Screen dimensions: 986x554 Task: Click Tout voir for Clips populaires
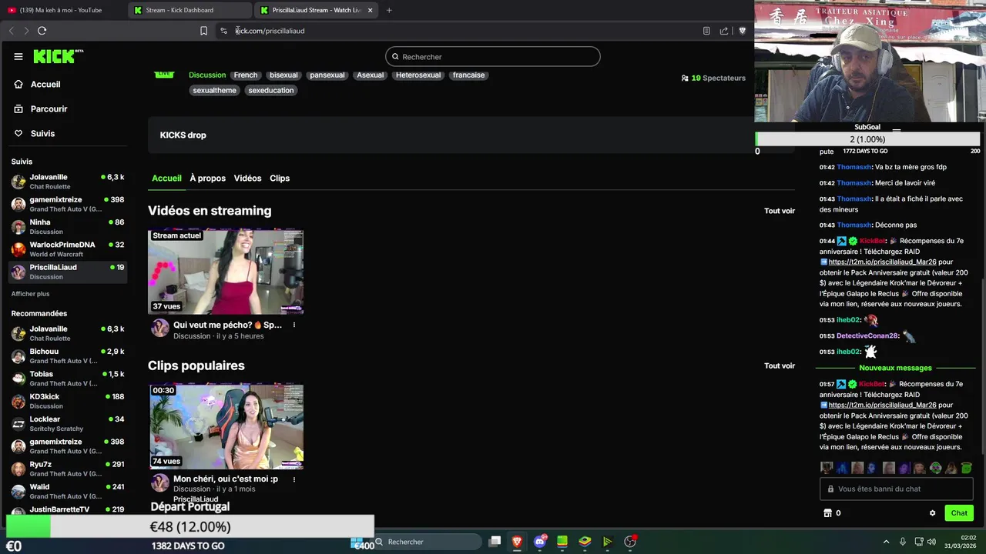tap(780, 365)
